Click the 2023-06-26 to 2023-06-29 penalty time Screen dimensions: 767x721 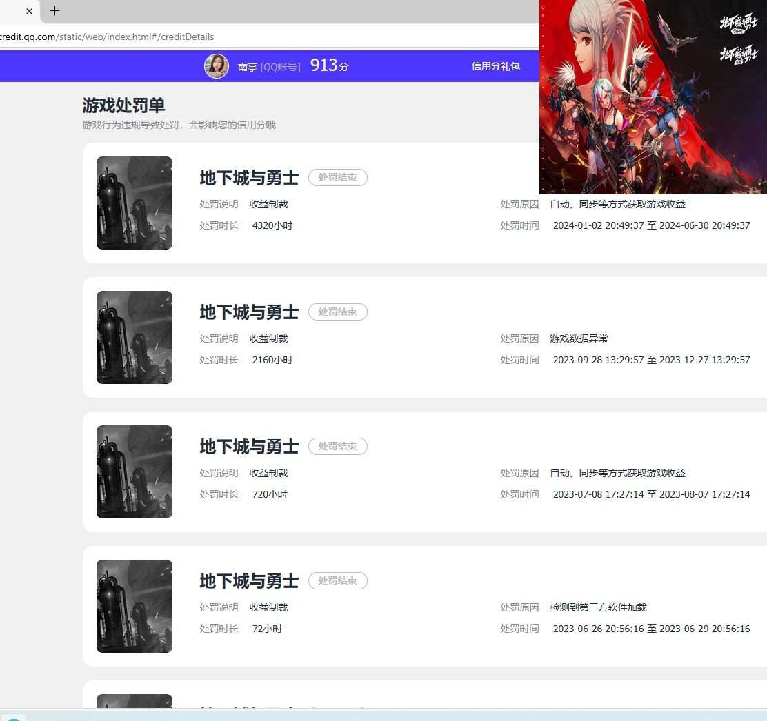coord(652,629)
